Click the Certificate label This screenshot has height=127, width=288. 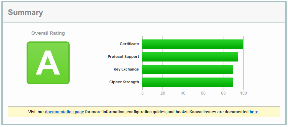pyautogui.click(x=129, y=44)
